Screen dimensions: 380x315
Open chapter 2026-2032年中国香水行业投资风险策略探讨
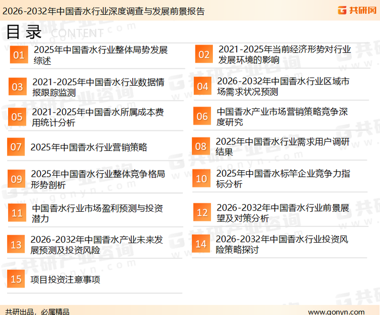click(282, 244)
